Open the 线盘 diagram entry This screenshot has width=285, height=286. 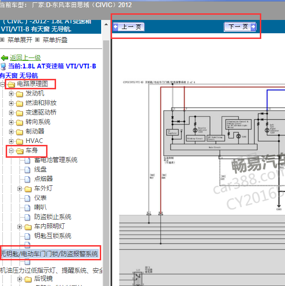pyautogui.click(x=40, y=170)
